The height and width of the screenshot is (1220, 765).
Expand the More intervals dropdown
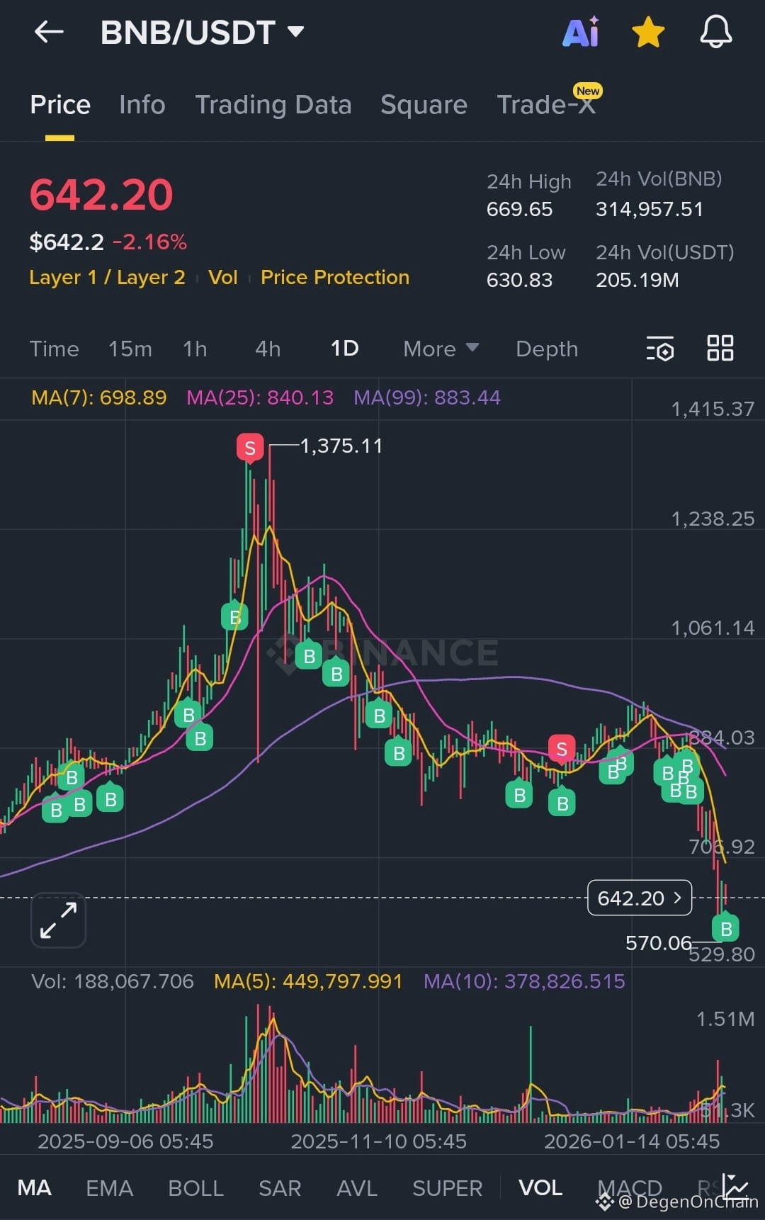[x=441, y=349]
